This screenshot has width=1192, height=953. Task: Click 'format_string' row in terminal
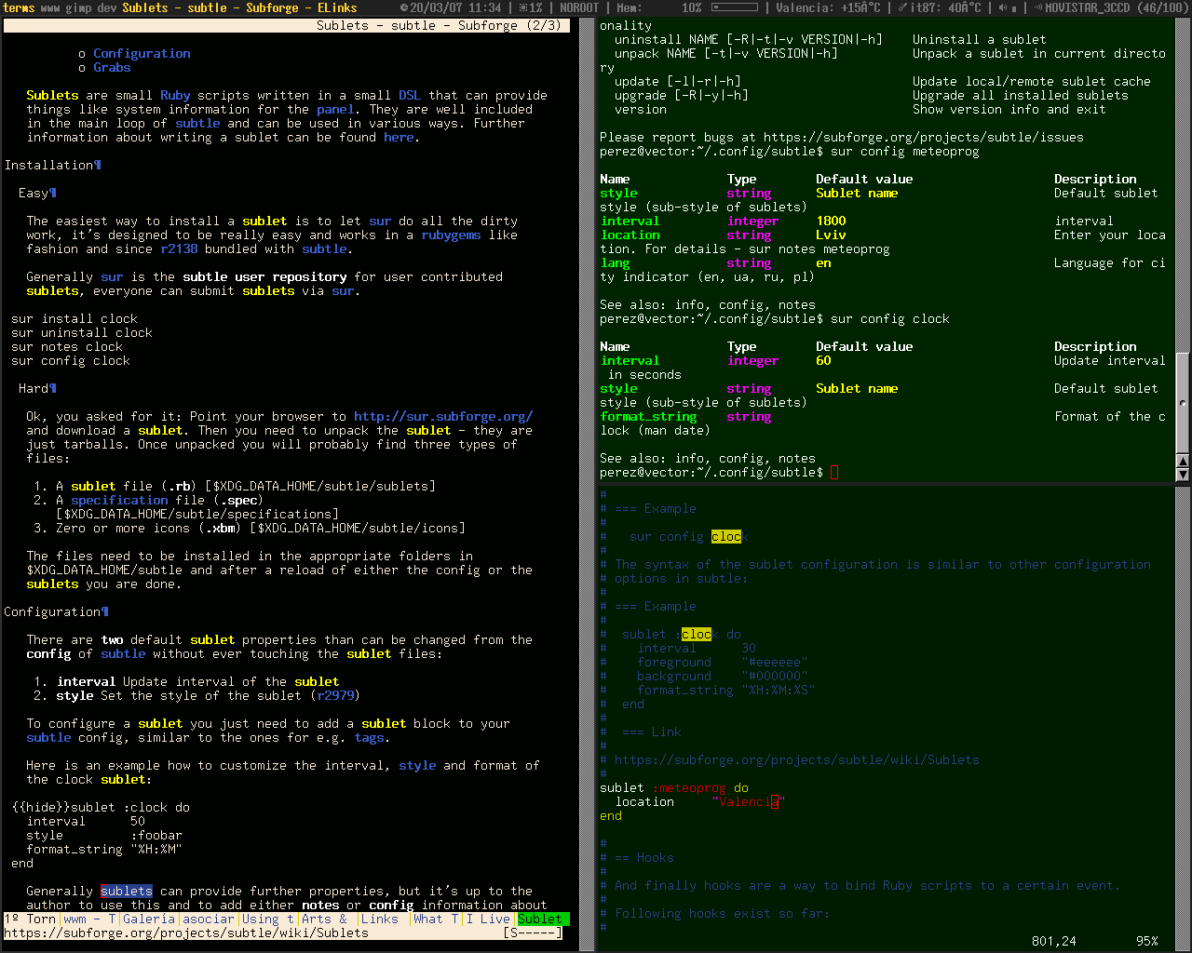tap(883, 416)
